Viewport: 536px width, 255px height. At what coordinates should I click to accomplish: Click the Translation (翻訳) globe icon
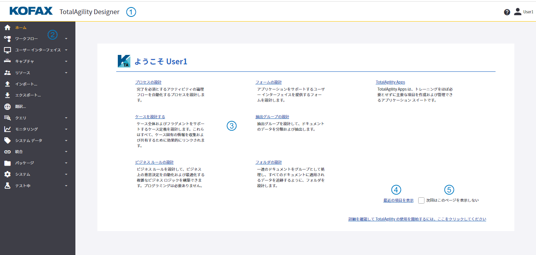click(7, 106)
